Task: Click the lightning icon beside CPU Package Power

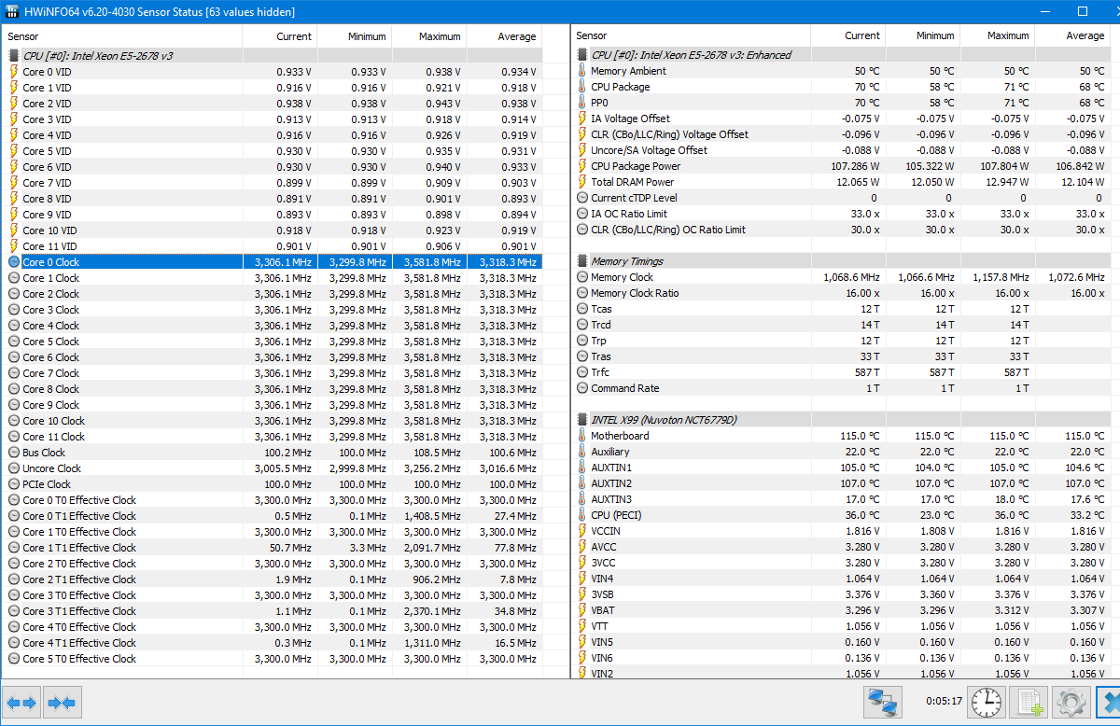Action: coord(582,166)
